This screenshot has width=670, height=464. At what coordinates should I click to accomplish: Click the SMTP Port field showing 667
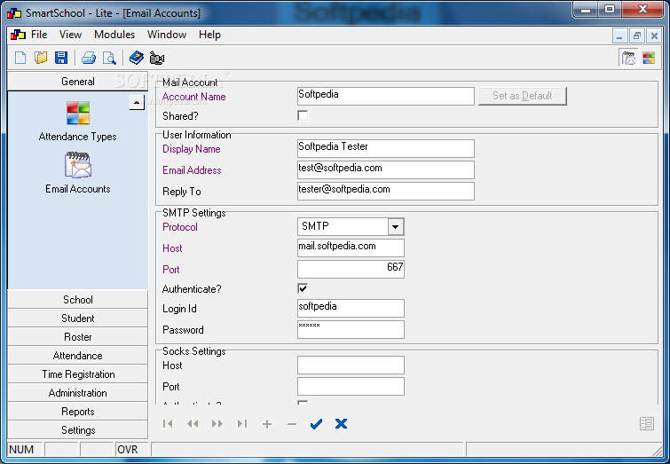tap(351, 269)
